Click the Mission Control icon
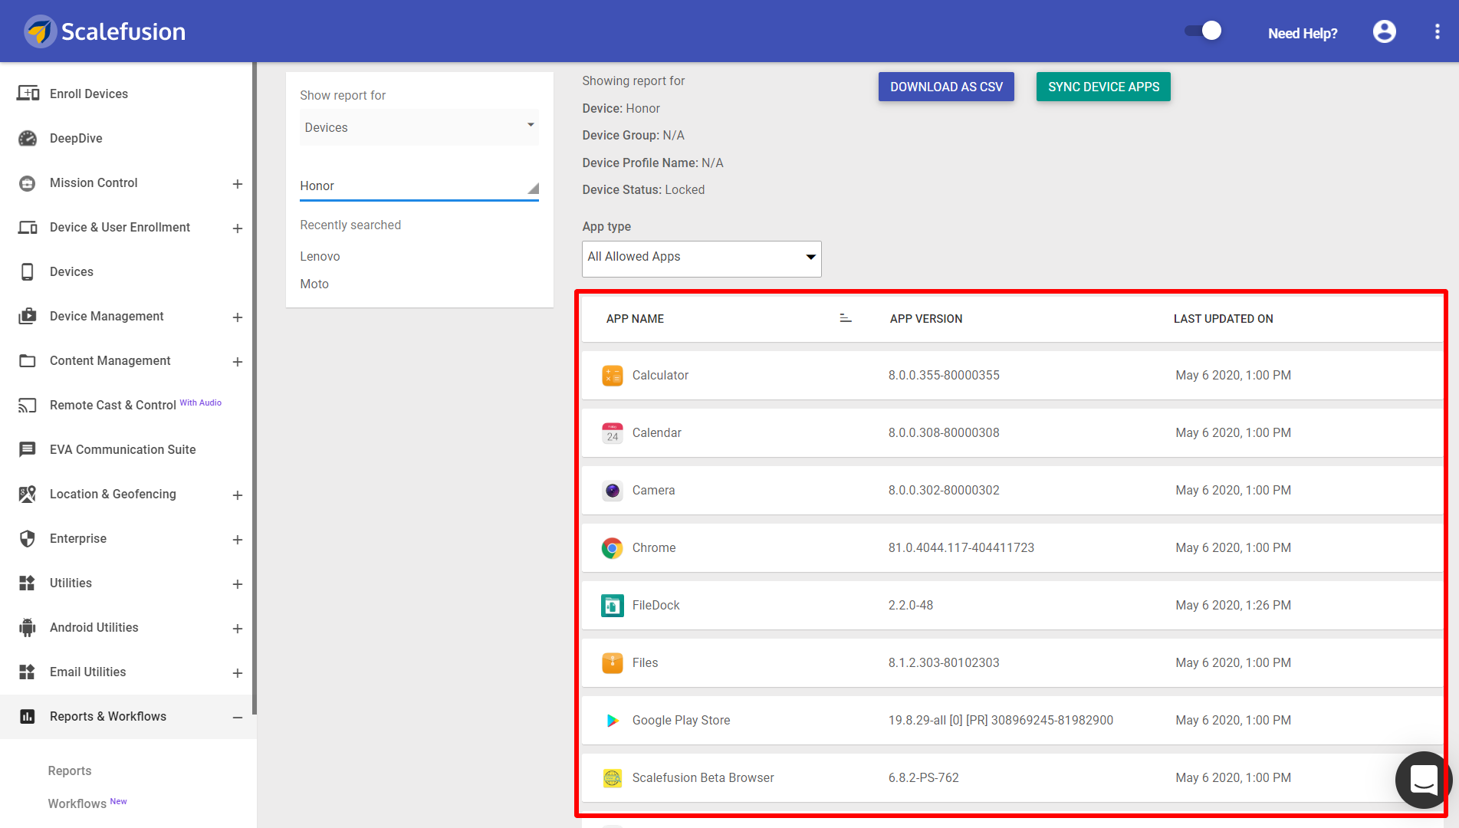1459x828 pixels. (x=28, y=182)
